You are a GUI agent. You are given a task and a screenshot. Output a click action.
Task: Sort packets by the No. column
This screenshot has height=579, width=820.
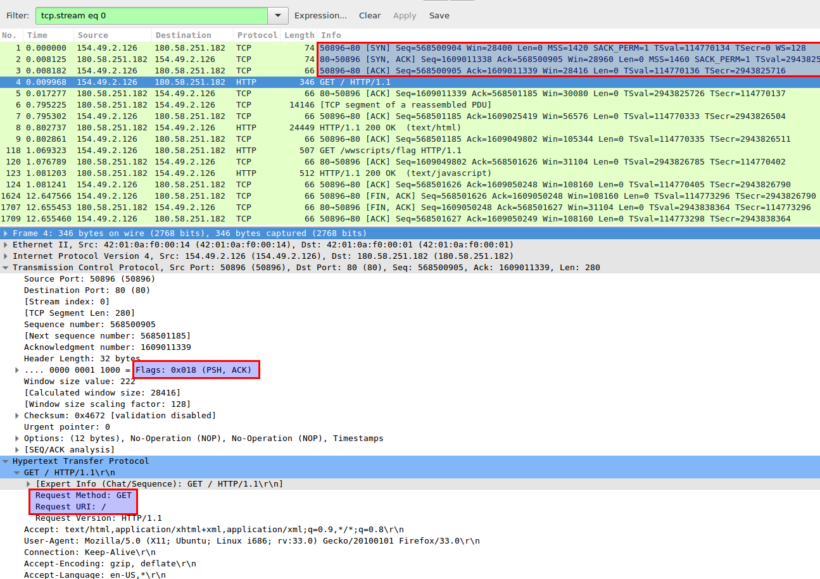pyautogui.click(x=11, y=35)
